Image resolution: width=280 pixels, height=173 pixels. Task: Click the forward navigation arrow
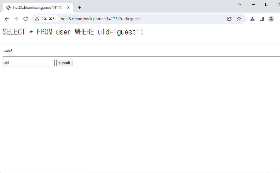pyautogui.click(x=16, y=19)
